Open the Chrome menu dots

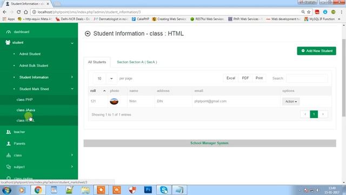click(341, 12)
